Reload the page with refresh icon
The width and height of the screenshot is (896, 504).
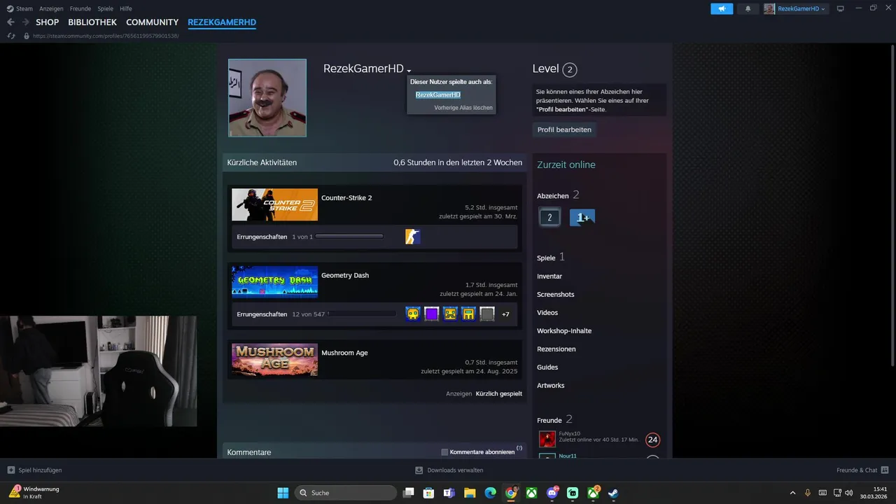pos(11,36)
